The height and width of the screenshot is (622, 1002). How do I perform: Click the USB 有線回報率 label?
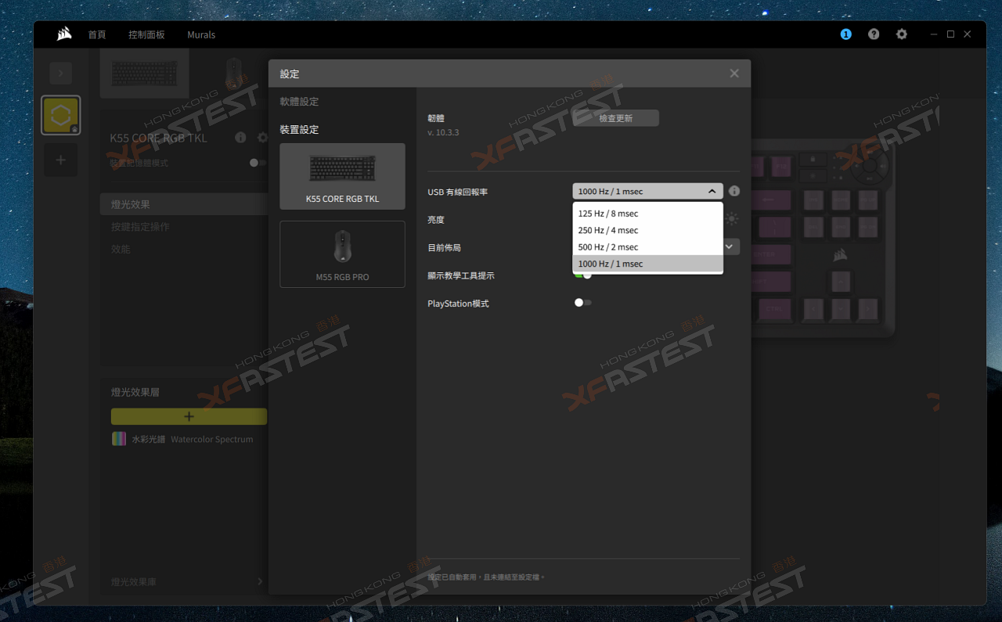(457, 192)
